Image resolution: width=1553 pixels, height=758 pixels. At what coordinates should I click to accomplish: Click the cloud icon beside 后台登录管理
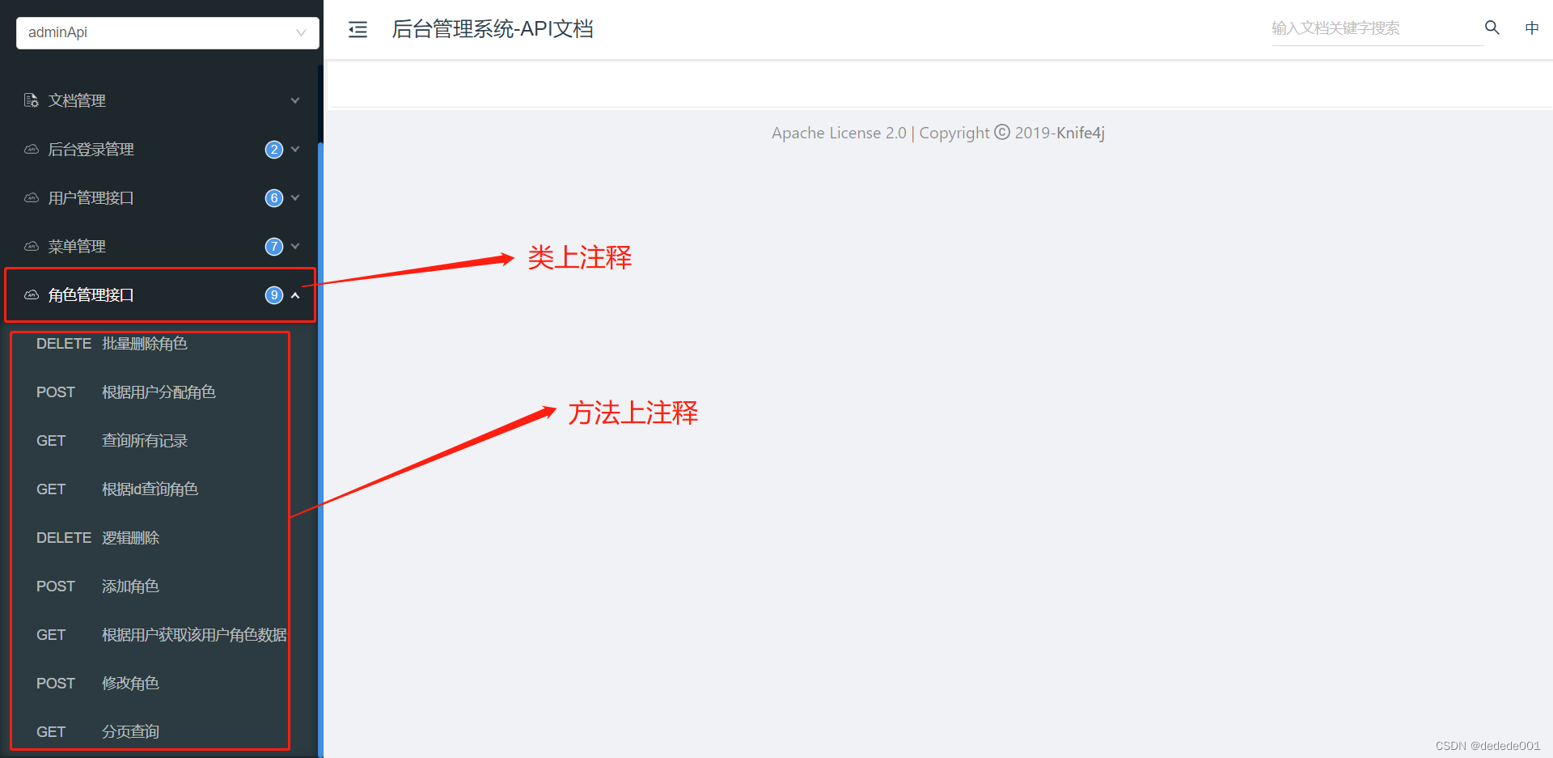(x=32, y=149)
